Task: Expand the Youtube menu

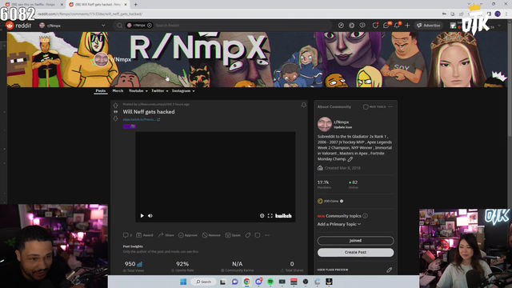Action: (138, 90)
